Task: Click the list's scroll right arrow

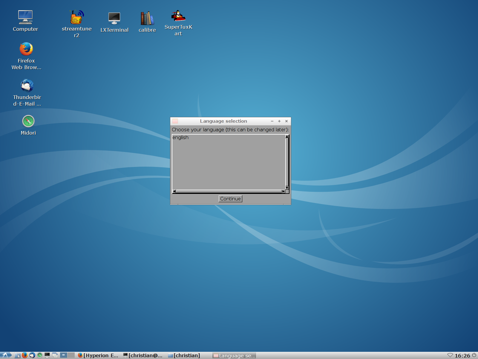Action: (283, 191)
